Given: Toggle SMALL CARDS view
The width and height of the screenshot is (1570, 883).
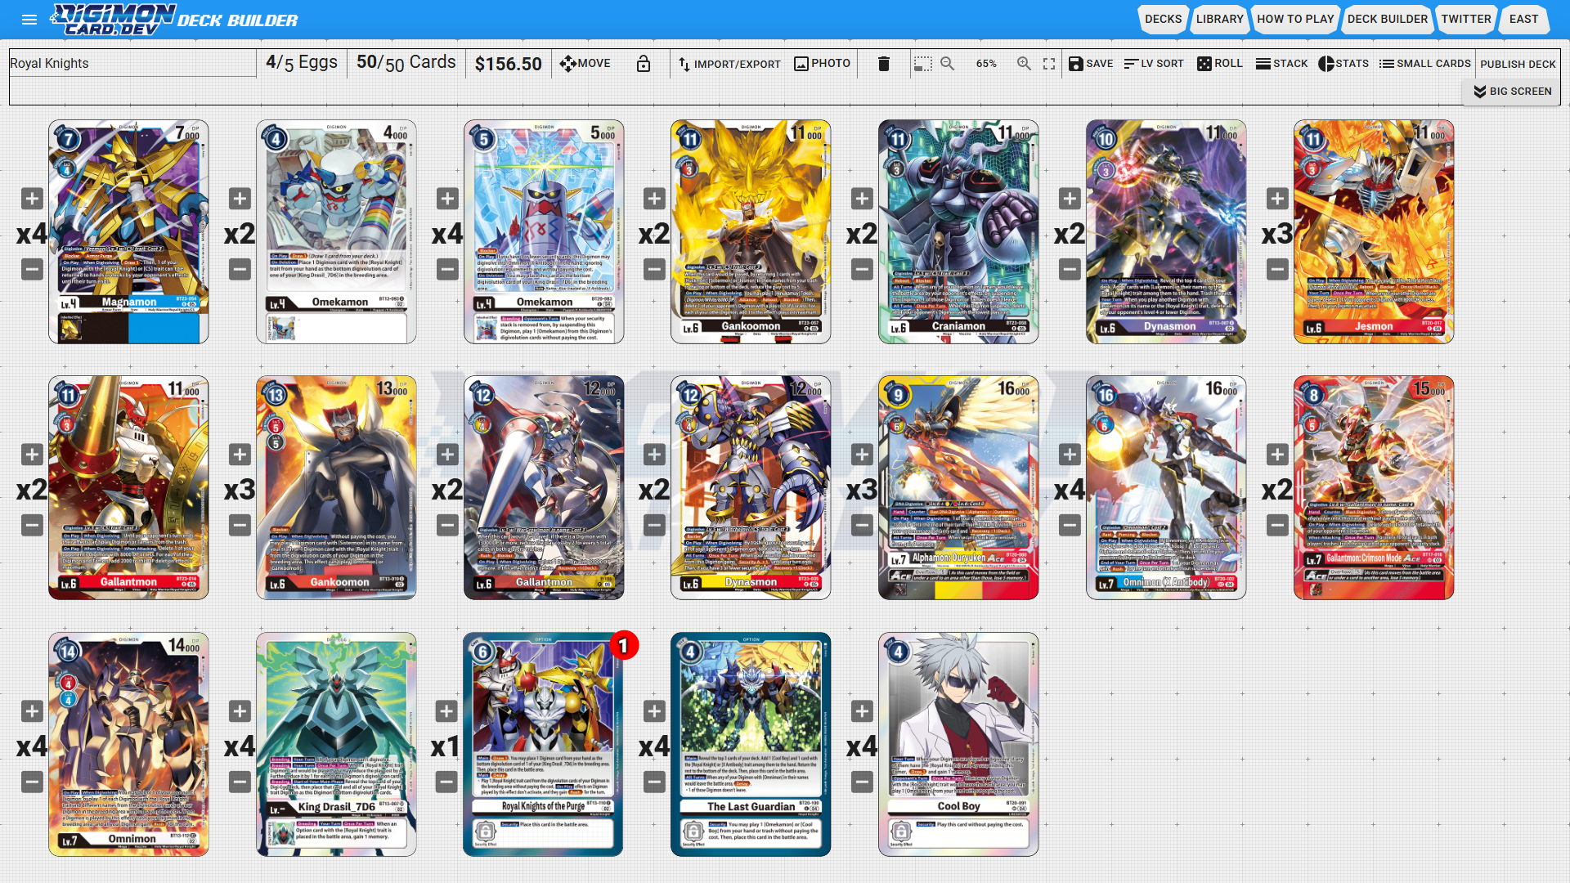Looking at the screenshot, I should [x=1424, y=64].
